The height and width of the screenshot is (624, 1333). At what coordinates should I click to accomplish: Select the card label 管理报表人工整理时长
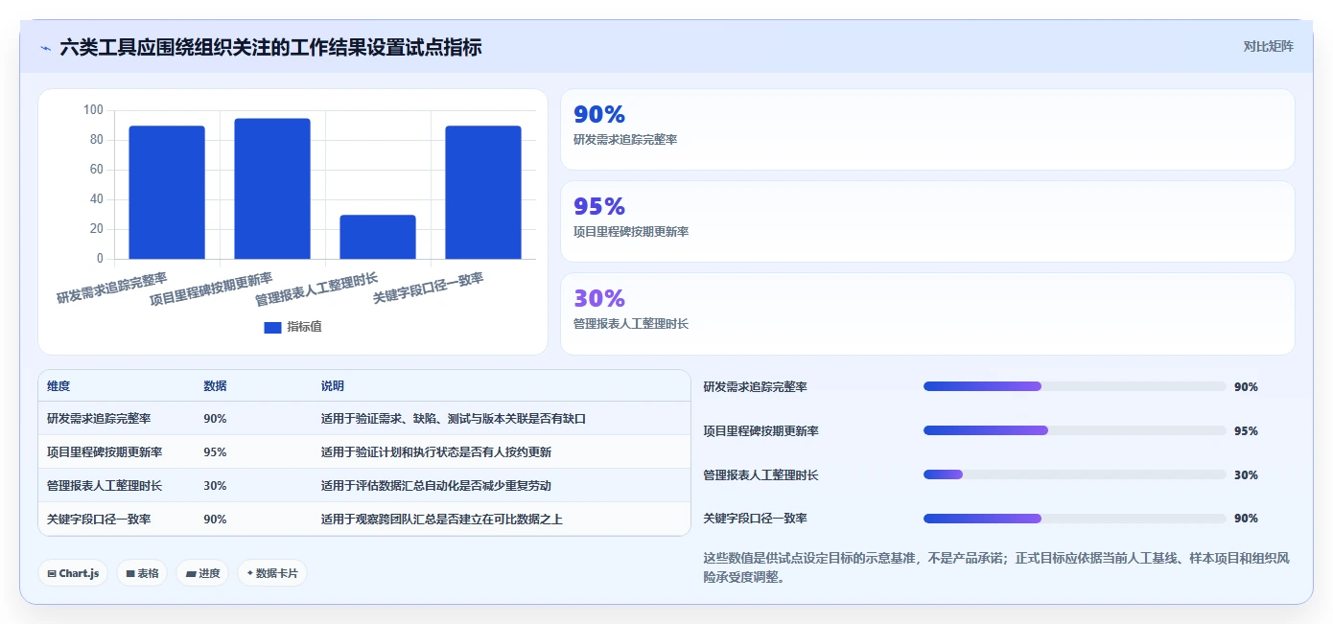tap(631, 324)
